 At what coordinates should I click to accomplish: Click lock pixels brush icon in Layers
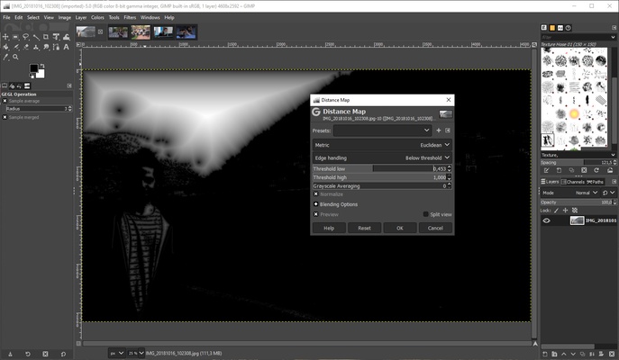click(x=556, y=211)
